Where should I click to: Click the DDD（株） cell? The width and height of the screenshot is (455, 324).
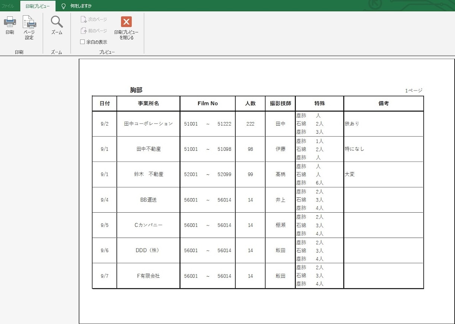[148, 251]
